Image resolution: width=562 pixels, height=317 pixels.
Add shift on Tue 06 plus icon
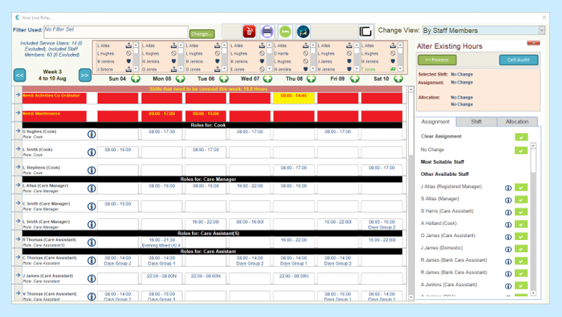tap(224, 79)
